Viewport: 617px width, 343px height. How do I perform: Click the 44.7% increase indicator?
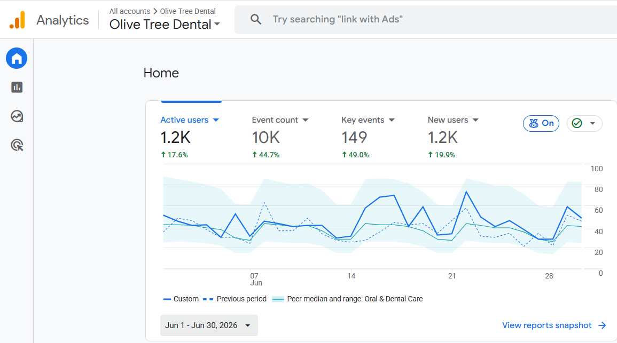point(265,155)
